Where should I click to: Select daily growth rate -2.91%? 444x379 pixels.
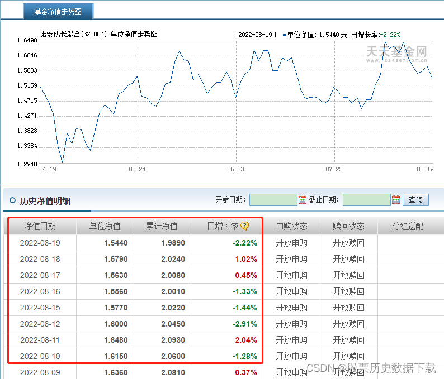tap(245, 324)
